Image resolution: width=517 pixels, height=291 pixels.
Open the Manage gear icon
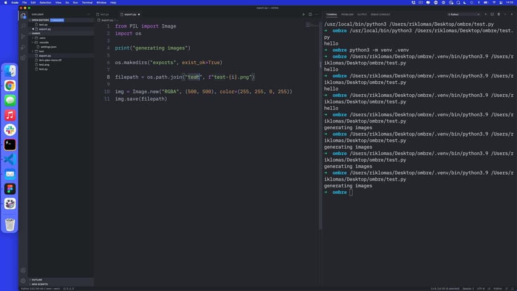tap(23, 280)
